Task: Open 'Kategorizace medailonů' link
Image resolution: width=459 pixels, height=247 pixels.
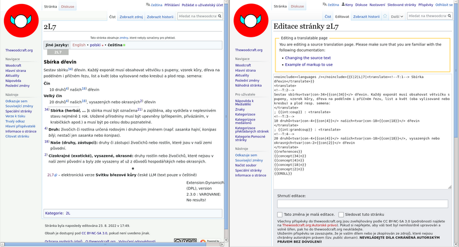Action: 245,121
